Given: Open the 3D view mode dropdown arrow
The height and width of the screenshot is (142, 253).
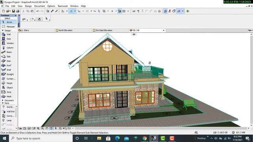Looking at the screenshot, I should pyautogui.click(x=183, y=11).
